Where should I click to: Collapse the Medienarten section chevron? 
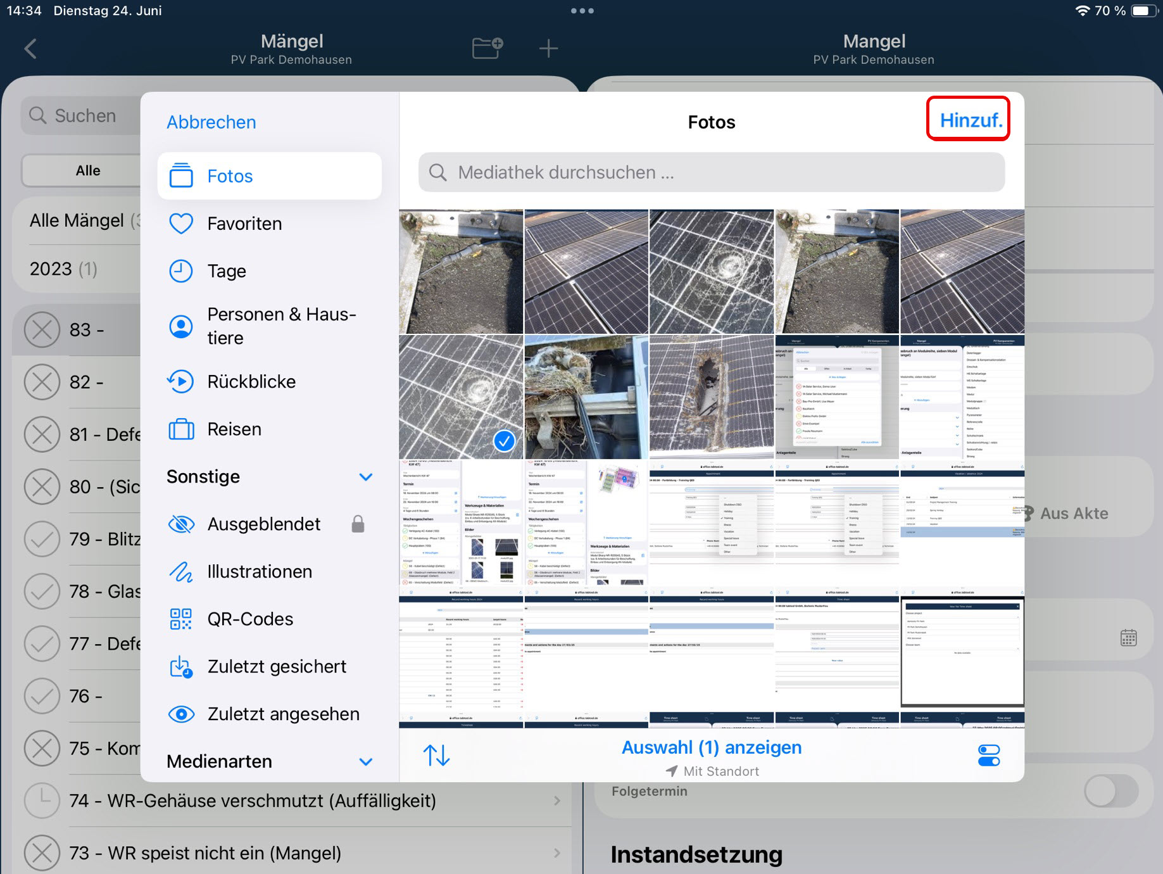366,761
